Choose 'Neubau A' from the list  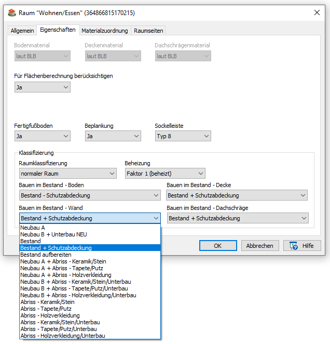(x=33, y=228)
